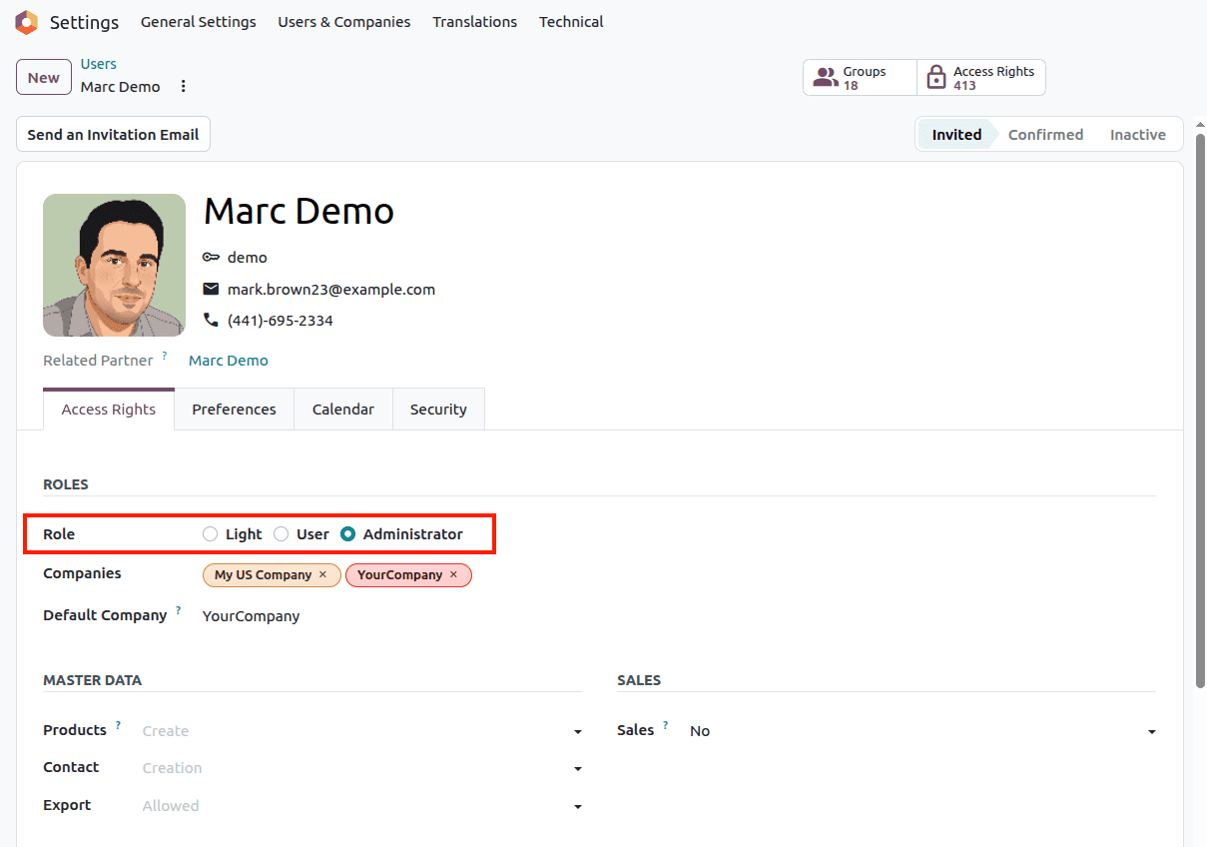
Task: Select the Administrator role
Action: coord(348,534)
